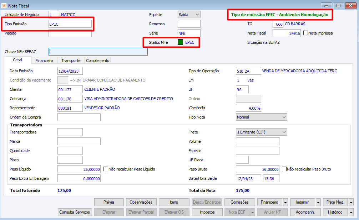
Task: Expand the arrow next to Financeiro button
Action: [285, 202]
